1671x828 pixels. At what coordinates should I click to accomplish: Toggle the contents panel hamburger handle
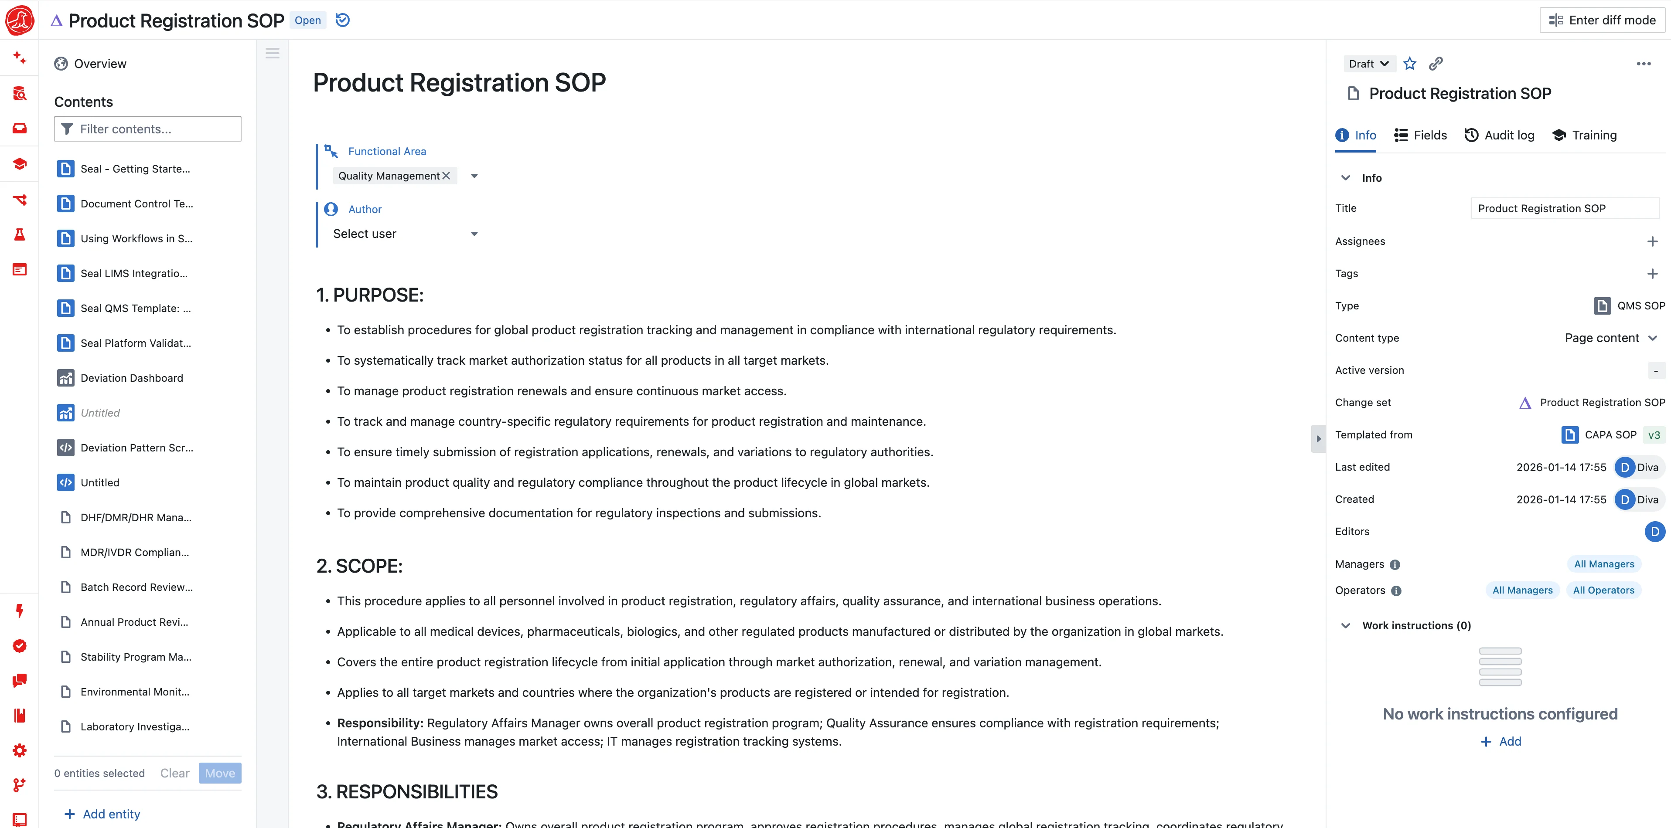coord(273,53)
